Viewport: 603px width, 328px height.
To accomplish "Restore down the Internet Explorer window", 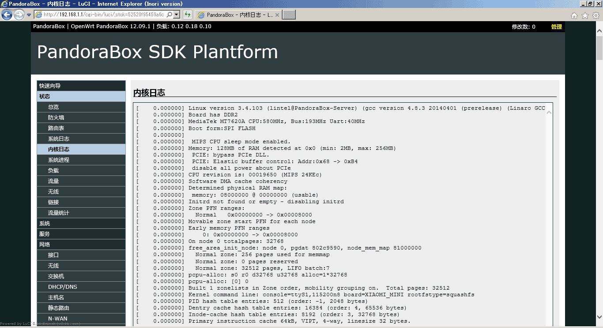I will click(x=590, y=4).
